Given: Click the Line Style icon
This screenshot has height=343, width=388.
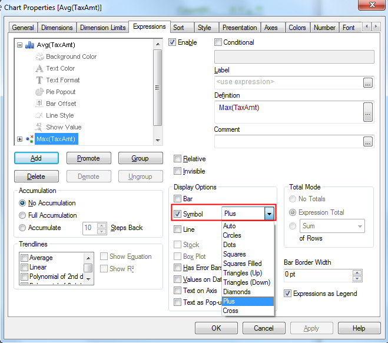Looking at the screenshot, I should (39, 115).
